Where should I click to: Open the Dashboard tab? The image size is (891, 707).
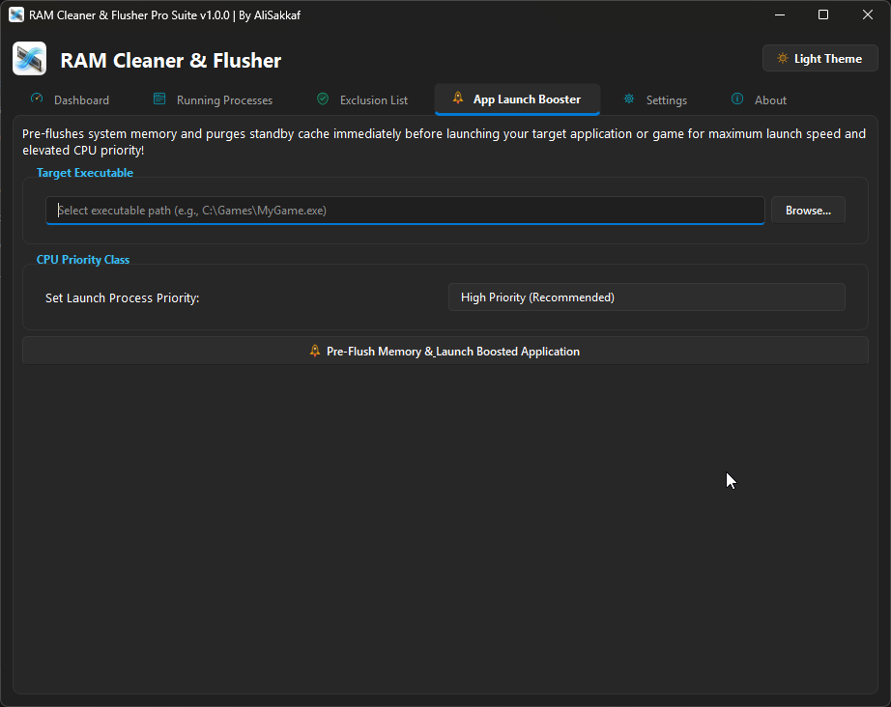pos(70,99)
